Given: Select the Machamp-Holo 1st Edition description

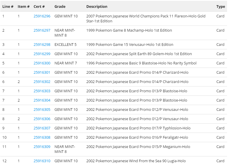Looking at the screenshot, I should tap(129, 30).
